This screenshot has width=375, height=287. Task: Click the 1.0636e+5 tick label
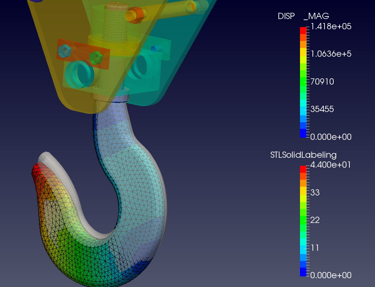(331, 54)
